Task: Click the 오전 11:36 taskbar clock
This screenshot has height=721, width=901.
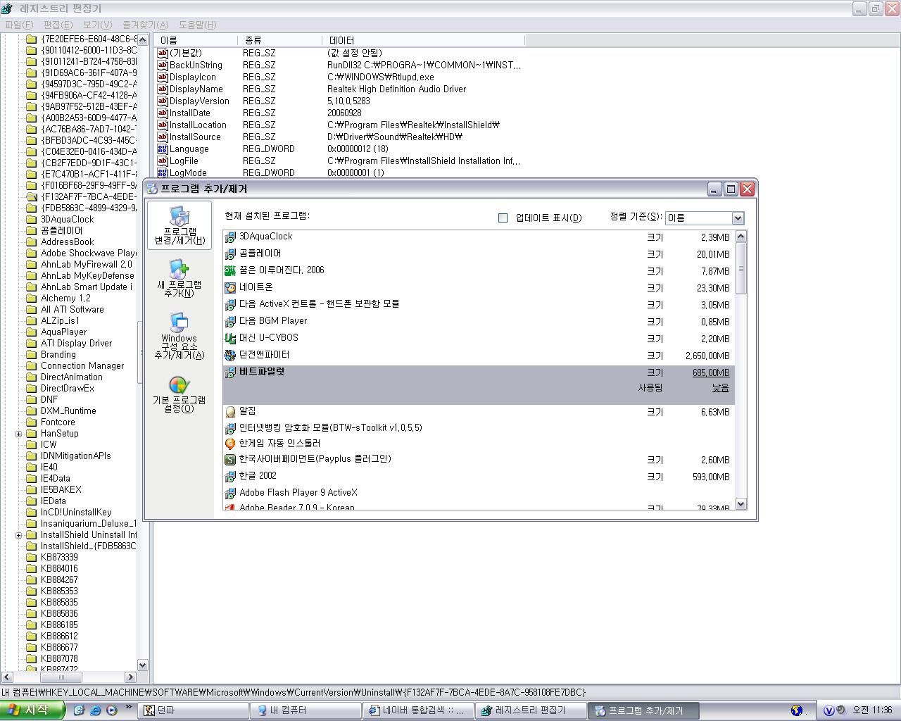Action: (872, 710)
